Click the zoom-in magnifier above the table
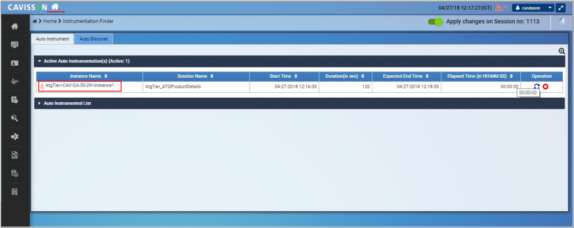Image resolution: width=574 pixels, height=228 pixels. [x=562, y=51]
